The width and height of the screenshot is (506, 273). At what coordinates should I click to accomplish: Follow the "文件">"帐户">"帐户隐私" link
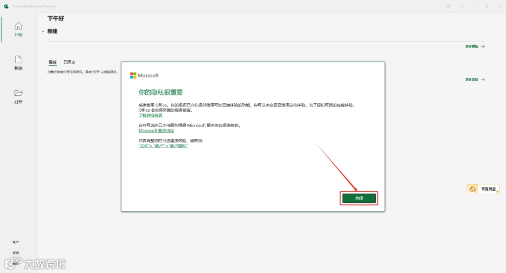tap(163, 146)
